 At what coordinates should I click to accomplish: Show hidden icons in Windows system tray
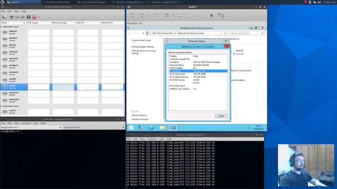click(x=244, y=128)
